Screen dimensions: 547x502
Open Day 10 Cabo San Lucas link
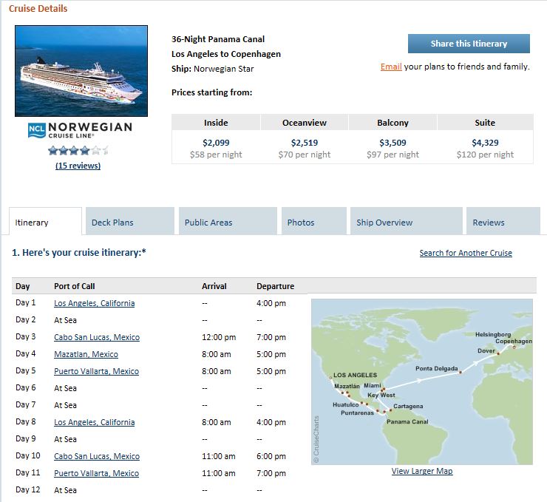point(97,456)
